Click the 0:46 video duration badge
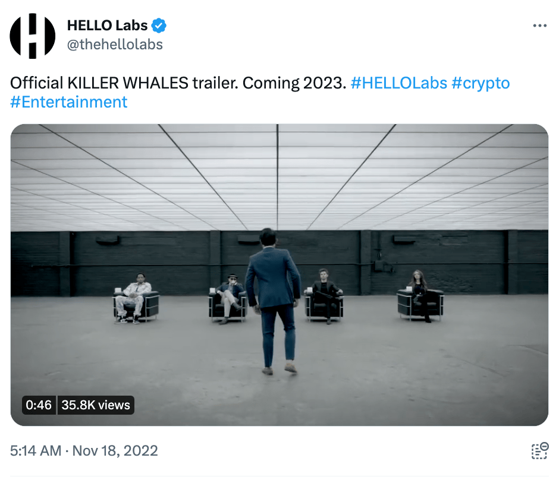The image size is (559, 480). (39, 405)
